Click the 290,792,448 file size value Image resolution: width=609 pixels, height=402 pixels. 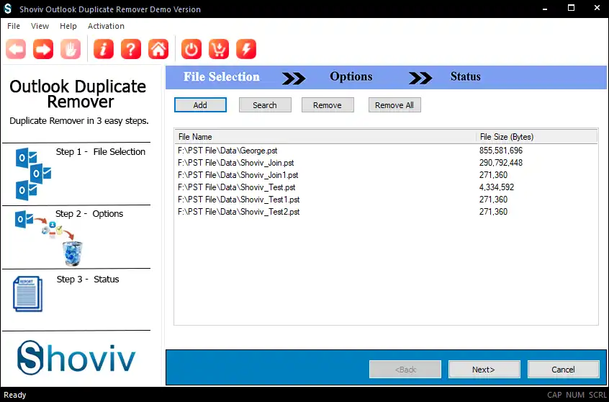[x=500, y=163]
